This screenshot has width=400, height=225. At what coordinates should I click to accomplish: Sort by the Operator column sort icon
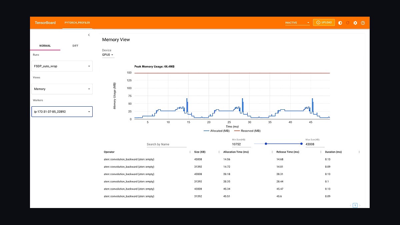[190, 152]
